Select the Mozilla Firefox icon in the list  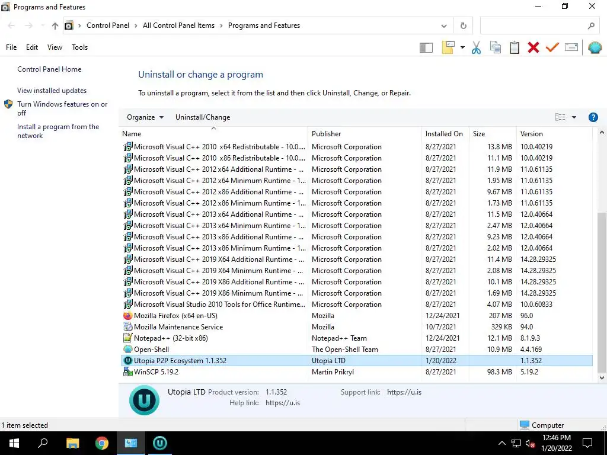pos(128,316)
